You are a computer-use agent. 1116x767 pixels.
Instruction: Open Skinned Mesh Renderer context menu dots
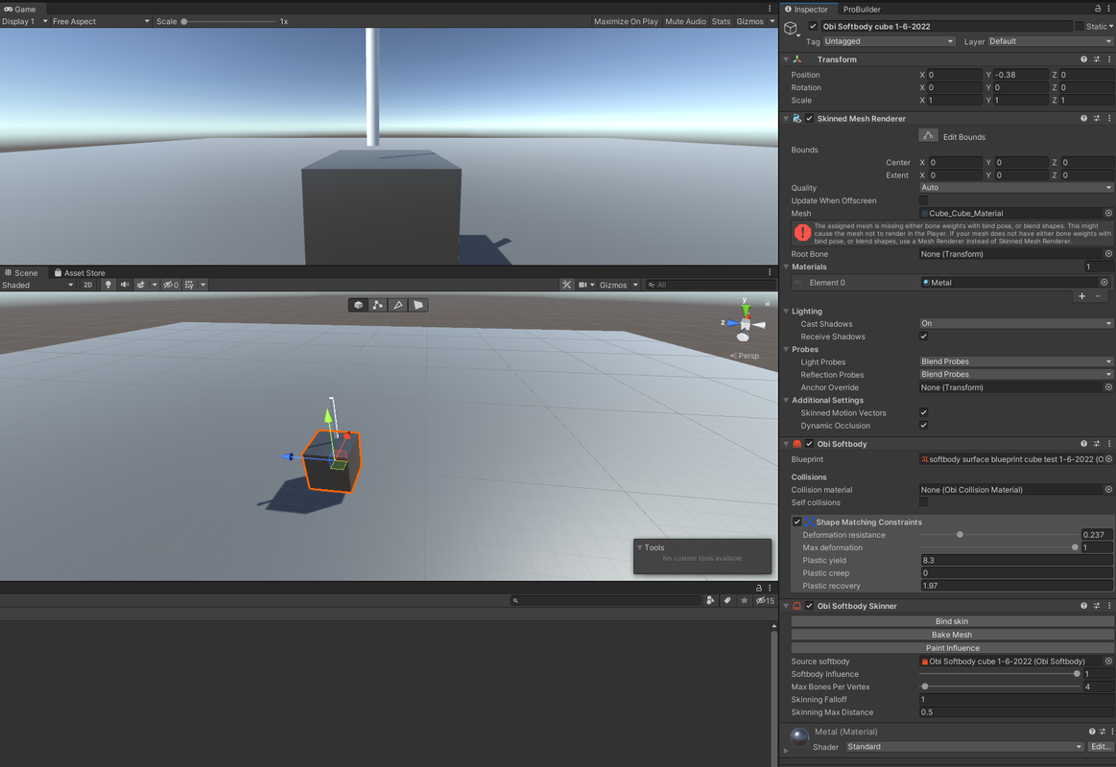point(1109,118)
